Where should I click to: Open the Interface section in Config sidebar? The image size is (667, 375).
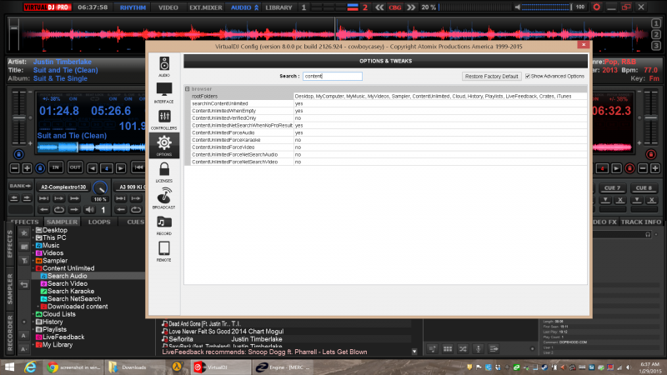point(164,93)
